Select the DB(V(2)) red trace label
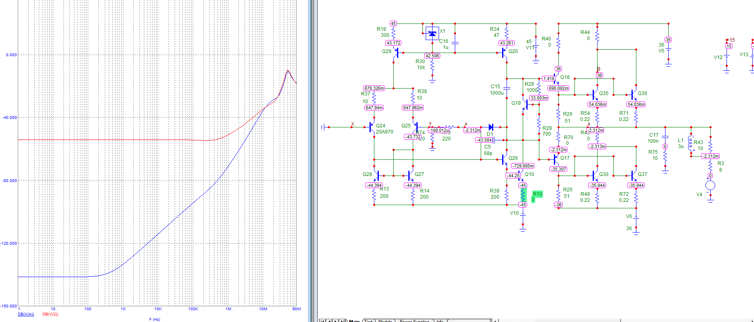 coord(50,314)
